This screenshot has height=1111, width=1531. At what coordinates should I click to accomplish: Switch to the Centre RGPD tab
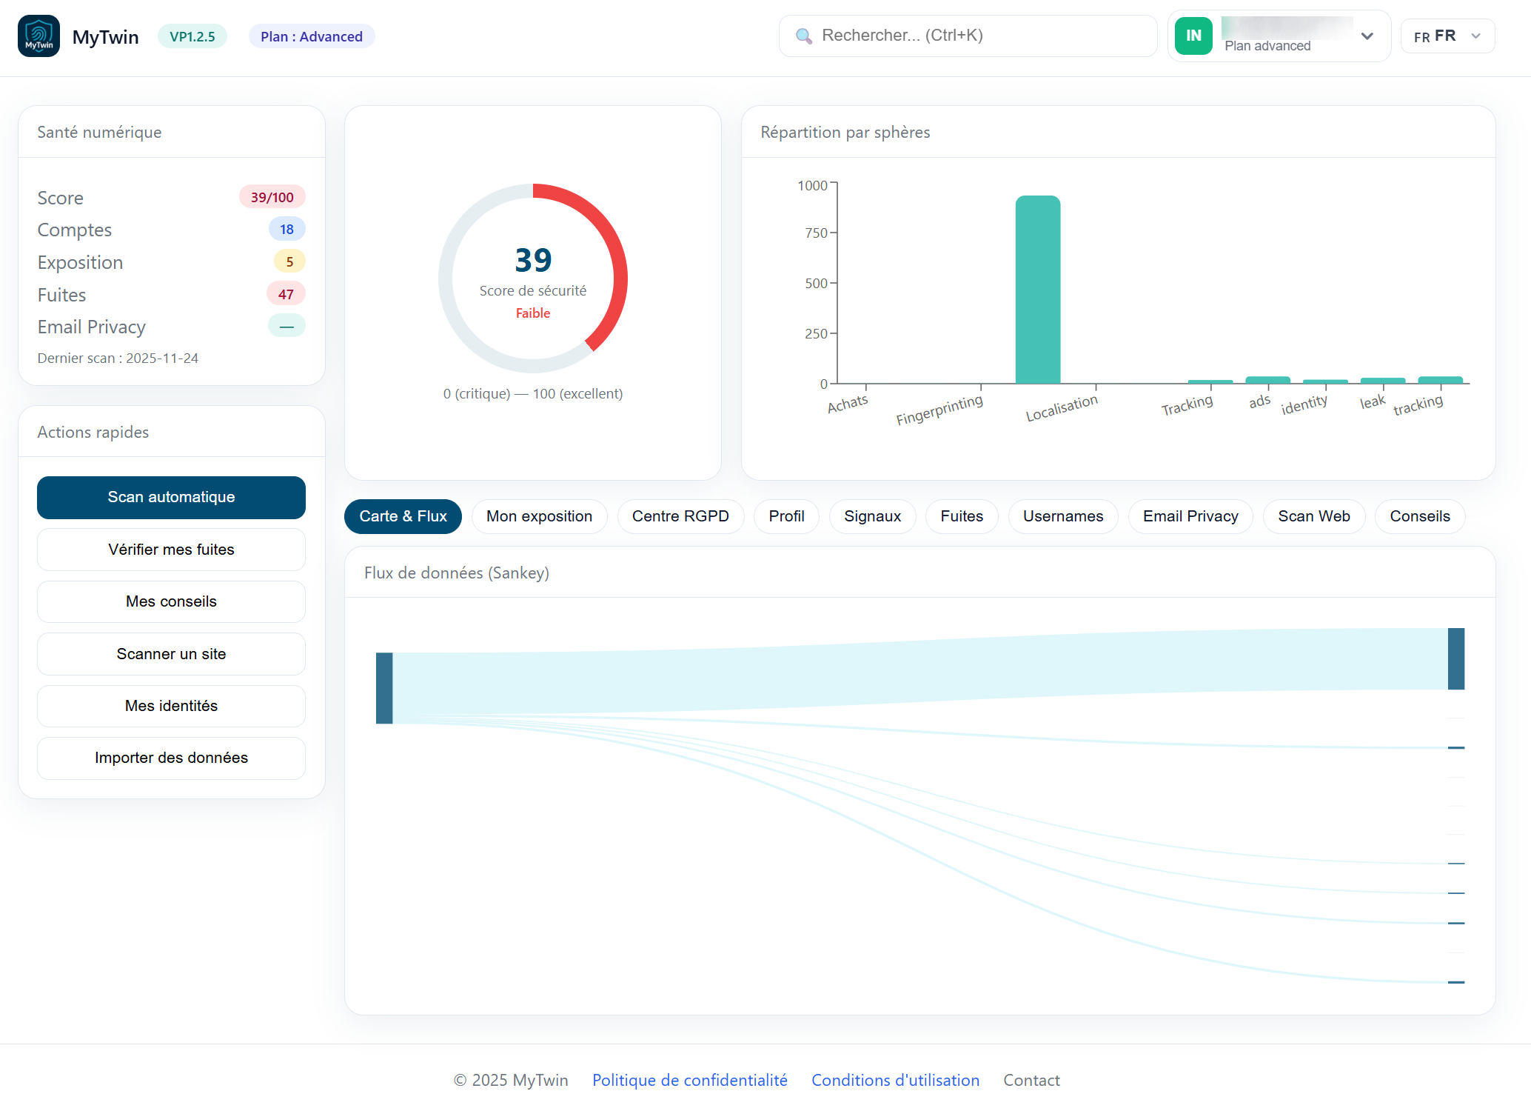coord(680,516)
